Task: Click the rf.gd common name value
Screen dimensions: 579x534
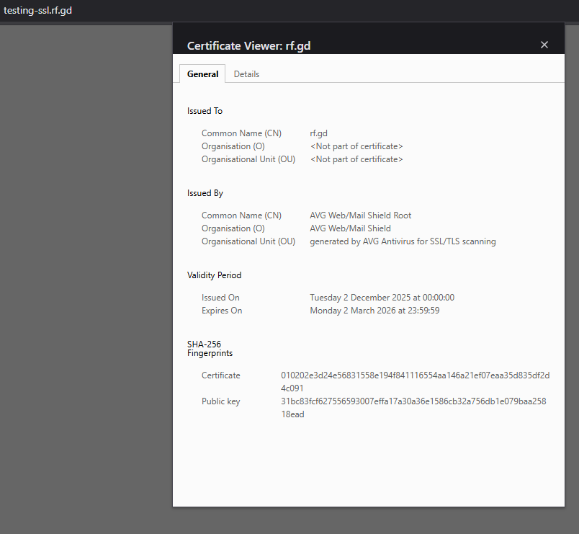Action: 319,133
